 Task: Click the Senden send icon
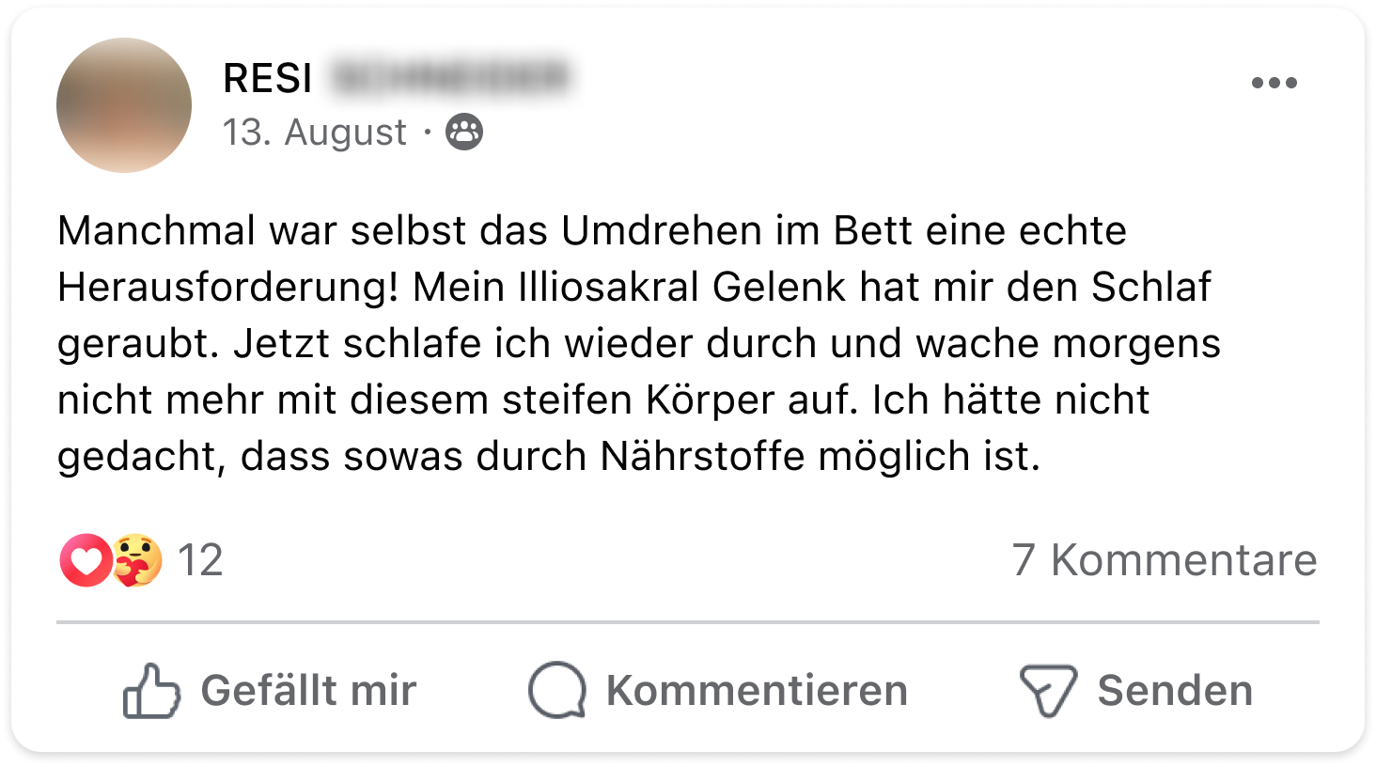tap(1047, 691)
